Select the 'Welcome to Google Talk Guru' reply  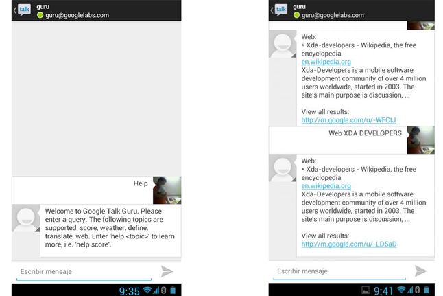110,230
